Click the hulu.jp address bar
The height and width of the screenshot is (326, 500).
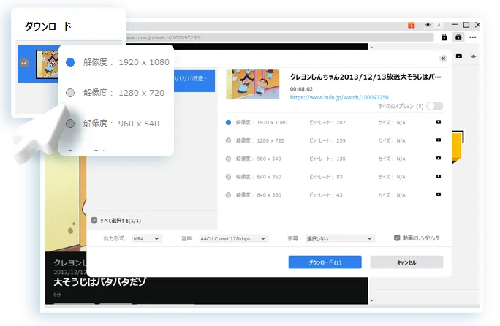280,37
